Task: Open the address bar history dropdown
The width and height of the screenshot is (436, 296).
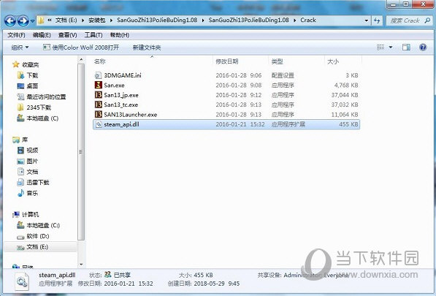Action: [x=366, y=20]
